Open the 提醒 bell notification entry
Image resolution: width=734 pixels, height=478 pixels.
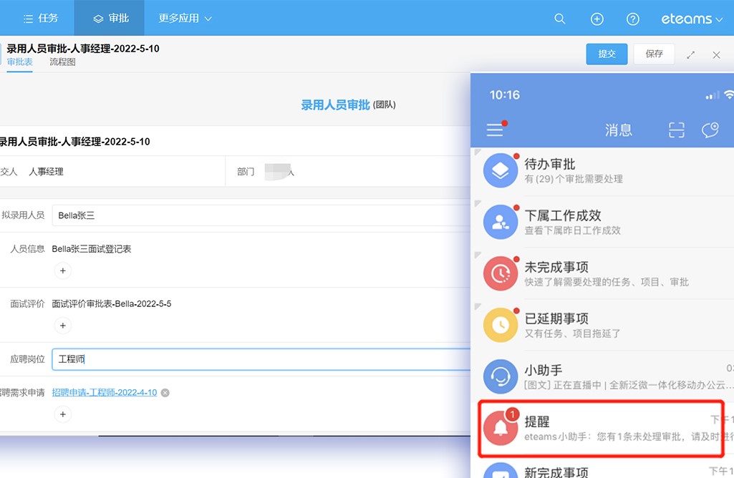(601, 428)
